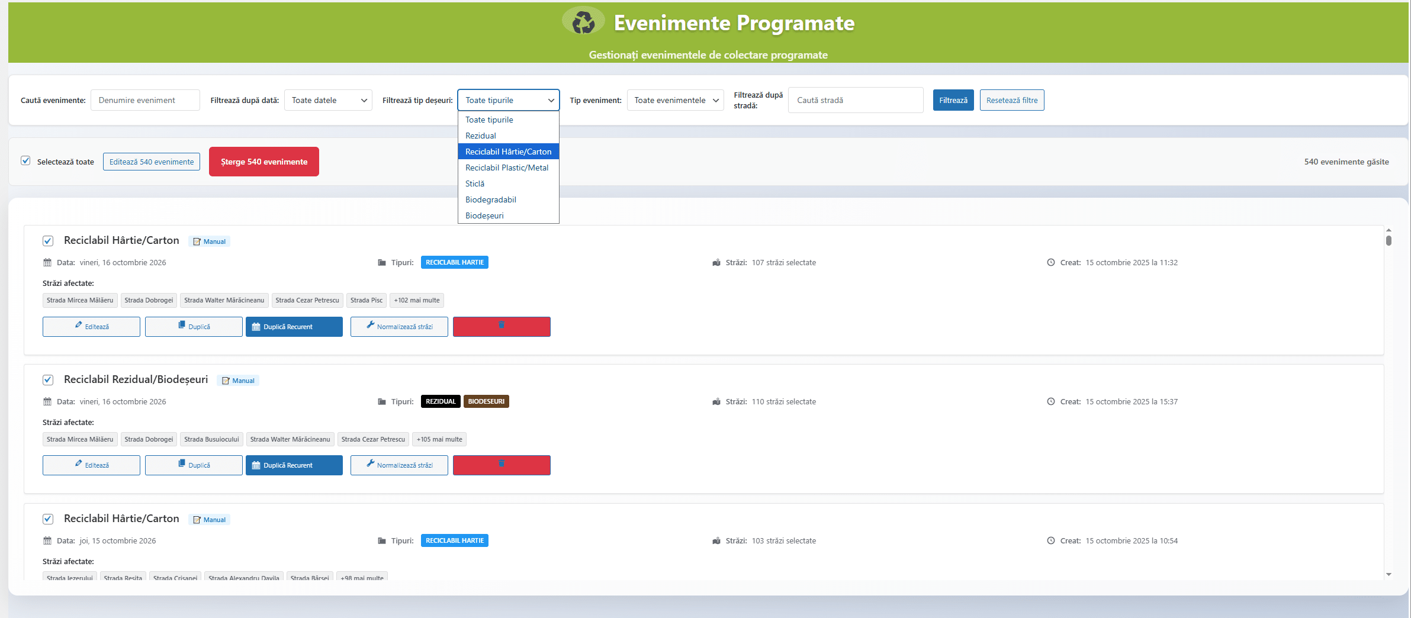Focus the Caută stradă input field
Viewport: 1411px width, 618px height.
click(x=855, y=100)
